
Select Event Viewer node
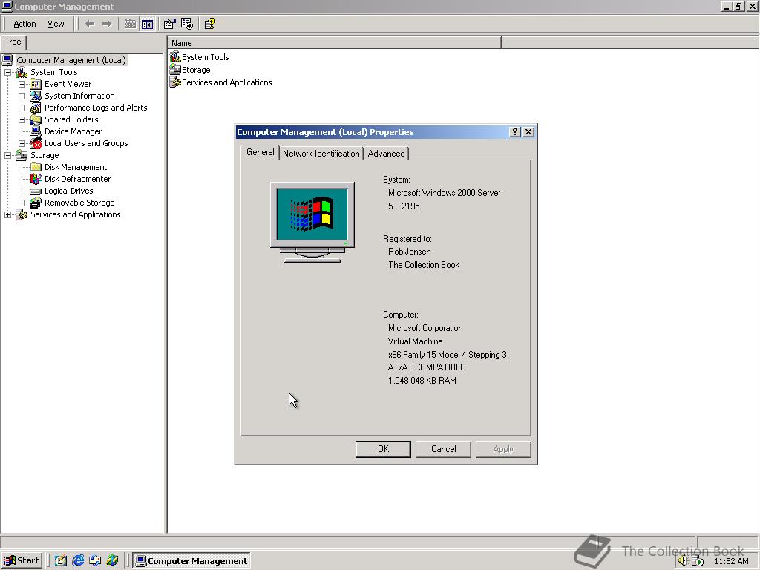click(x=68, y=84)
